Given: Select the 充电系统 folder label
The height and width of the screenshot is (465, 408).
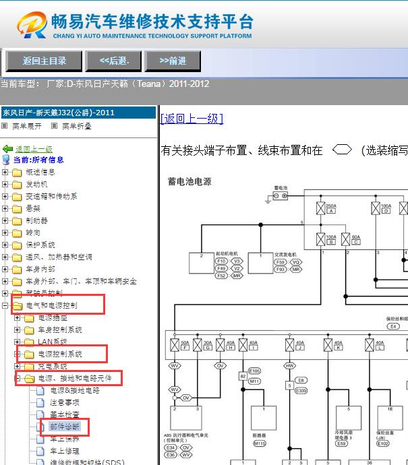Looking at the screenshot, I should coord(53,366).
